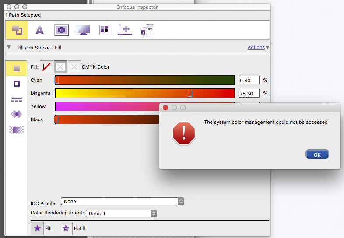344x238 pixels.
Task: Click the Enfocus Inspector title bar
Action: click(137, 7)
